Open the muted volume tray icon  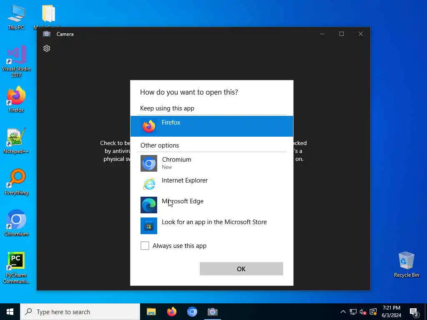pos(363,312)
